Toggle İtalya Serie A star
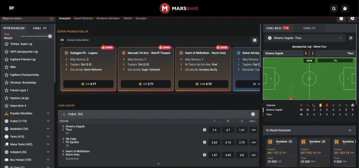The width and height of the screenshot is (359, 168). [x=6, y=106]
